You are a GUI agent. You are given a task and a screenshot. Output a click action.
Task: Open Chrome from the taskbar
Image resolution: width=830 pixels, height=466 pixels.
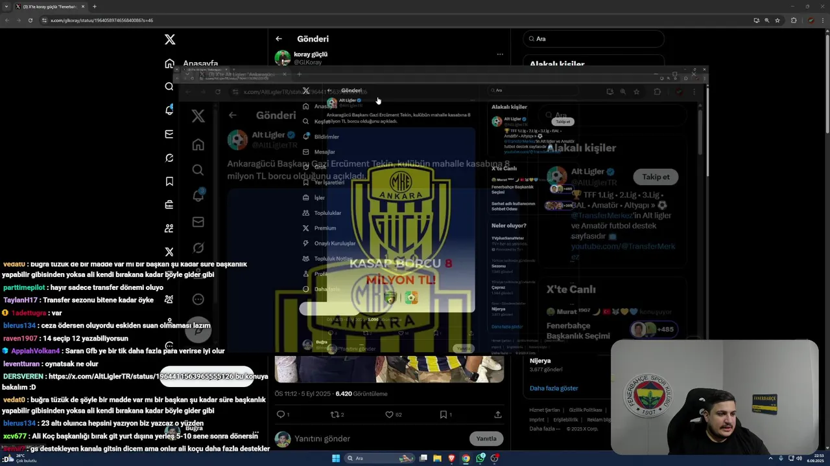[x=466, y=458]
